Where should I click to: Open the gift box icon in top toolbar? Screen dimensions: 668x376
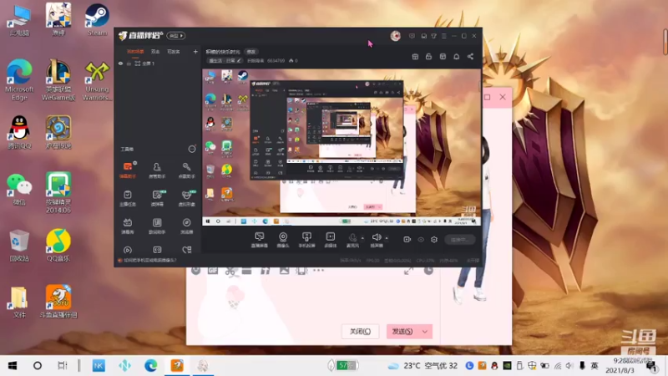click(415, 57)
